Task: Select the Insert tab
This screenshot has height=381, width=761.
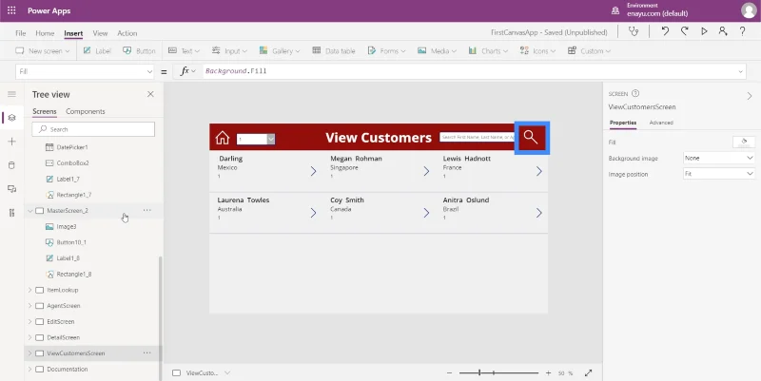Action: (x=73, y=33)
